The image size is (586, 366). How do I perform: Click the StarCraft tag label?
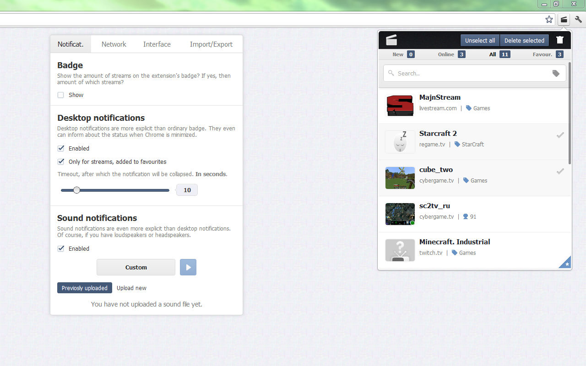(473, 145)
